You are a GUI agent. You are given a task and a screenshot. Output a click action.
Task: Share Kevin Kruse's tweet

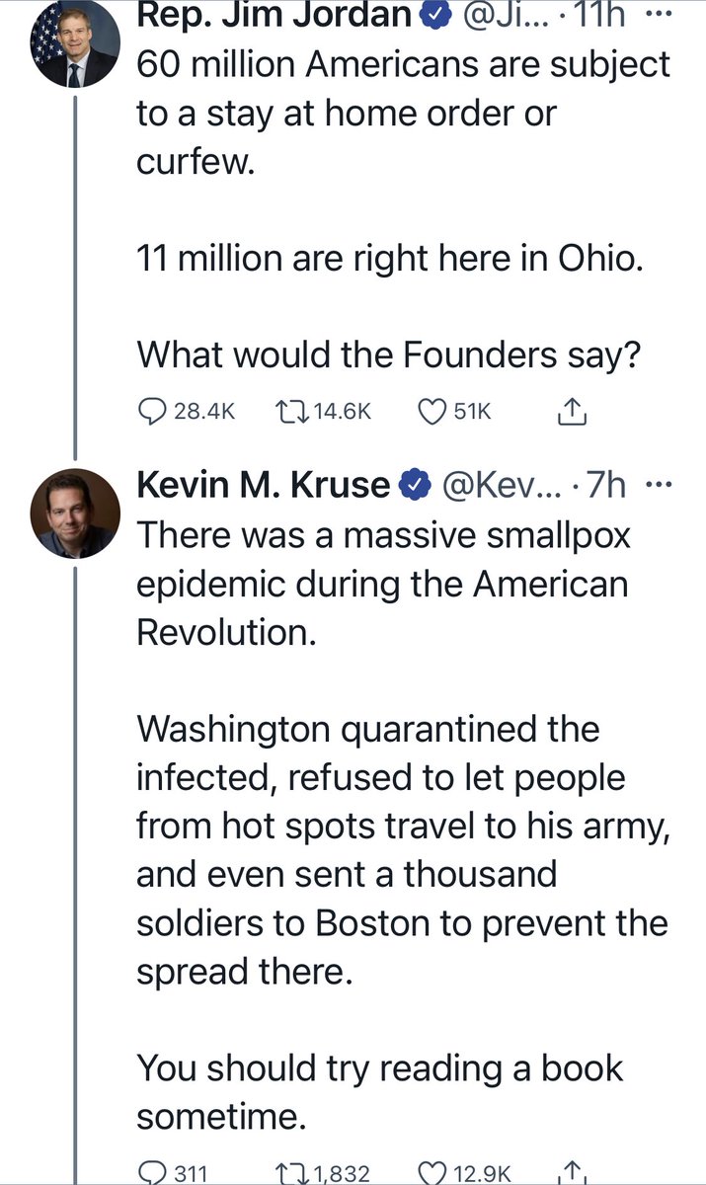coord(573,1171)
